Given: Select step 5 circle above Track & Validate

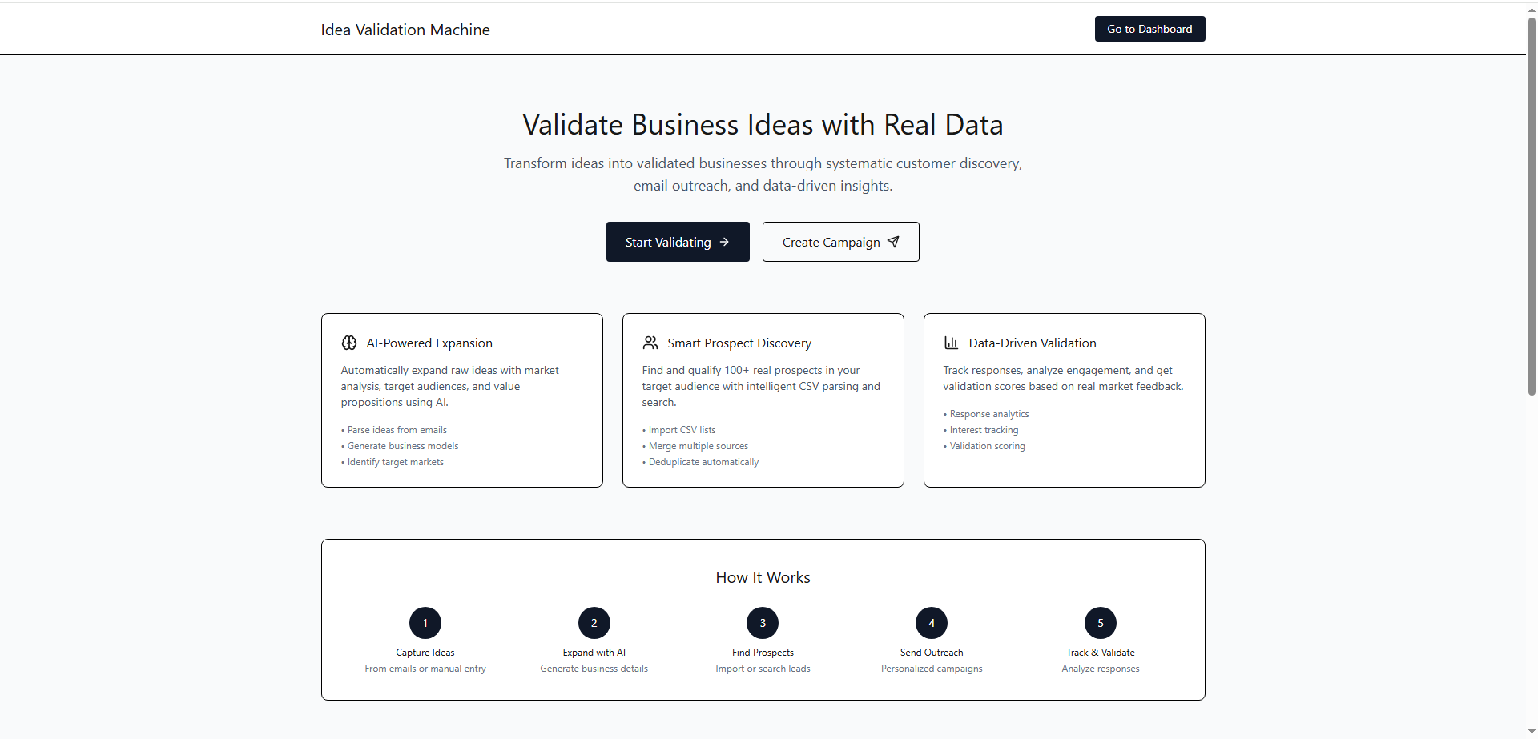Looking at the screenshot, I should [x=1100, y=623].
